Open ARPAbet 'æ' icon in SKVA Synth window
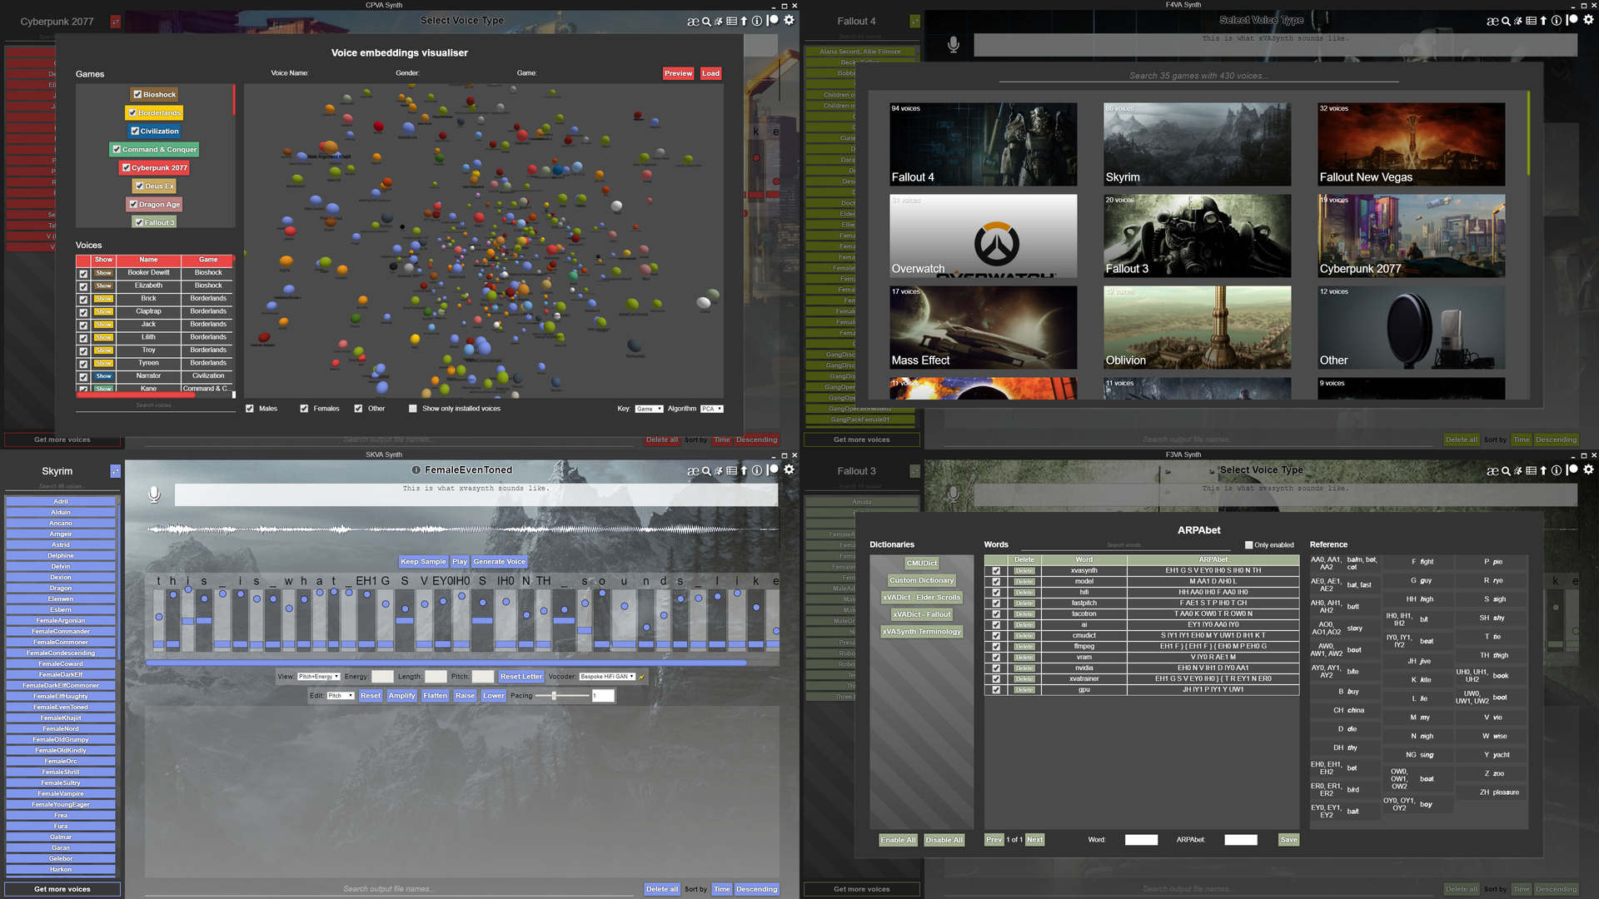1599x899 pixels. point(693,471)
